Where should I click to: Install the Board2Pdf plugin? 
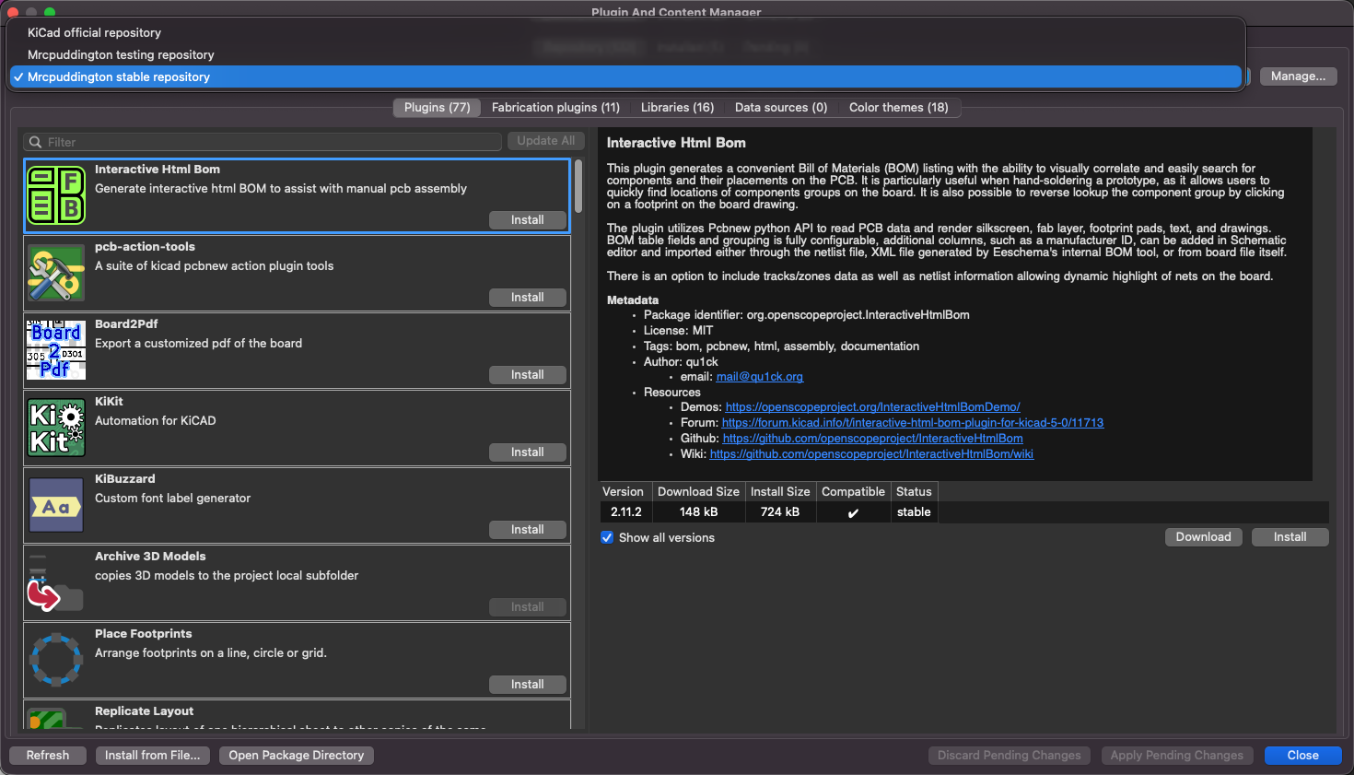pos(528,375)
